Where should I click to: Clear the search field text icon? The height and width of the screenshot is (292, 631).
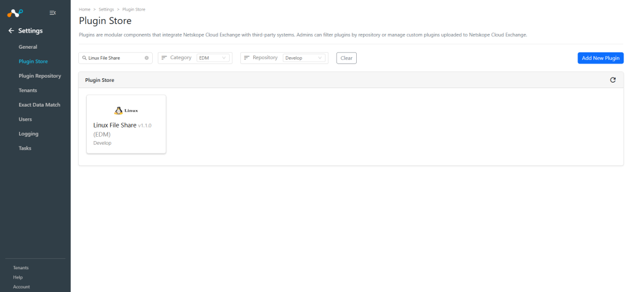click(147, 58)
